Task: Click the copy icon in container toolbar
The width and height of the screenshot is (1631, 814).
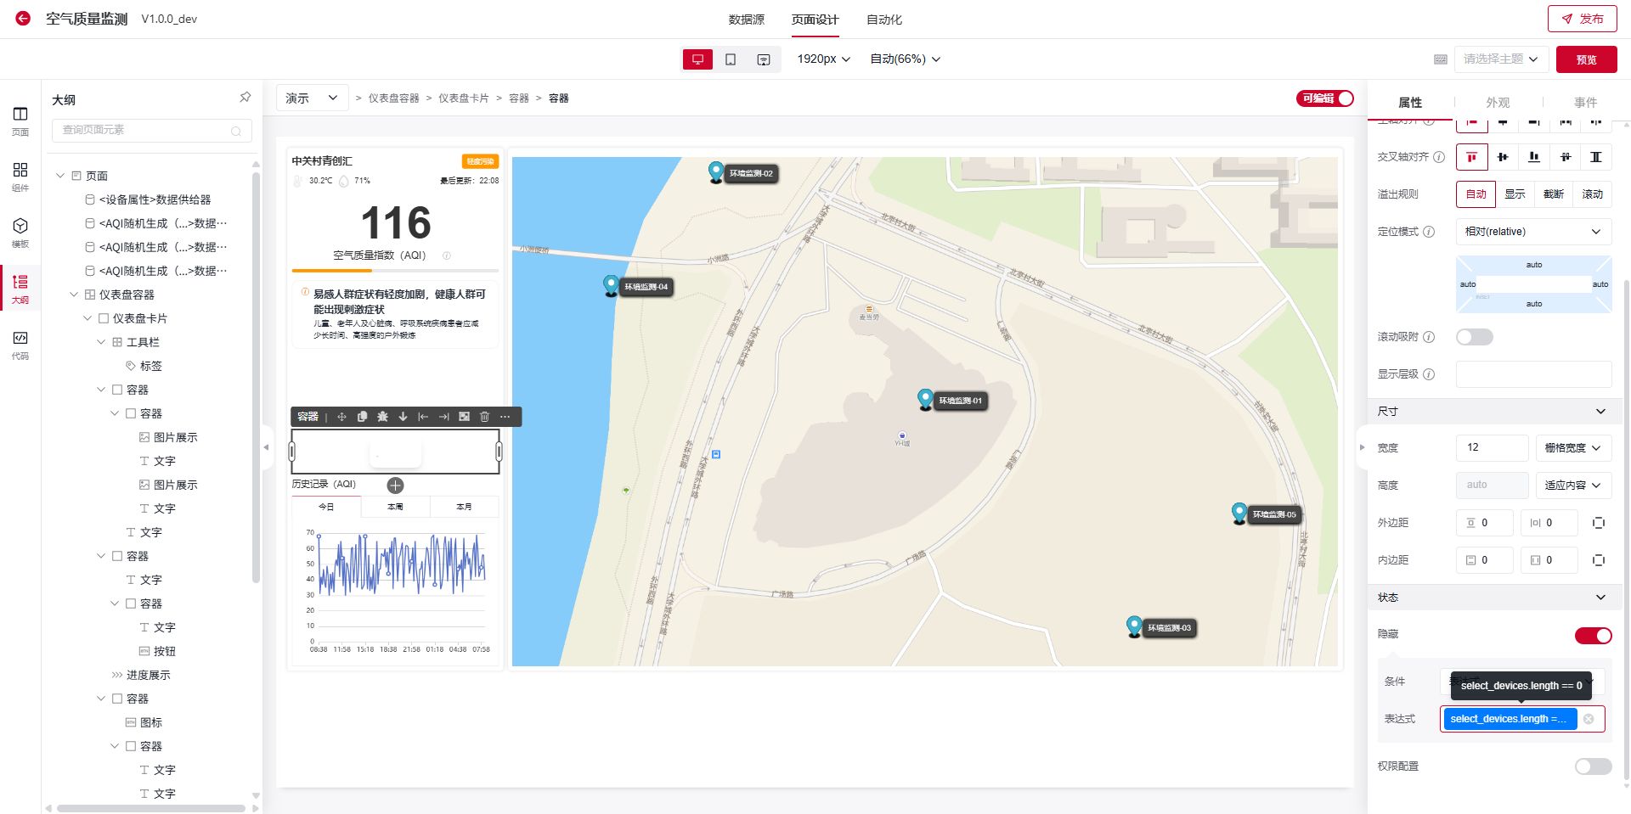Action: 362,417
